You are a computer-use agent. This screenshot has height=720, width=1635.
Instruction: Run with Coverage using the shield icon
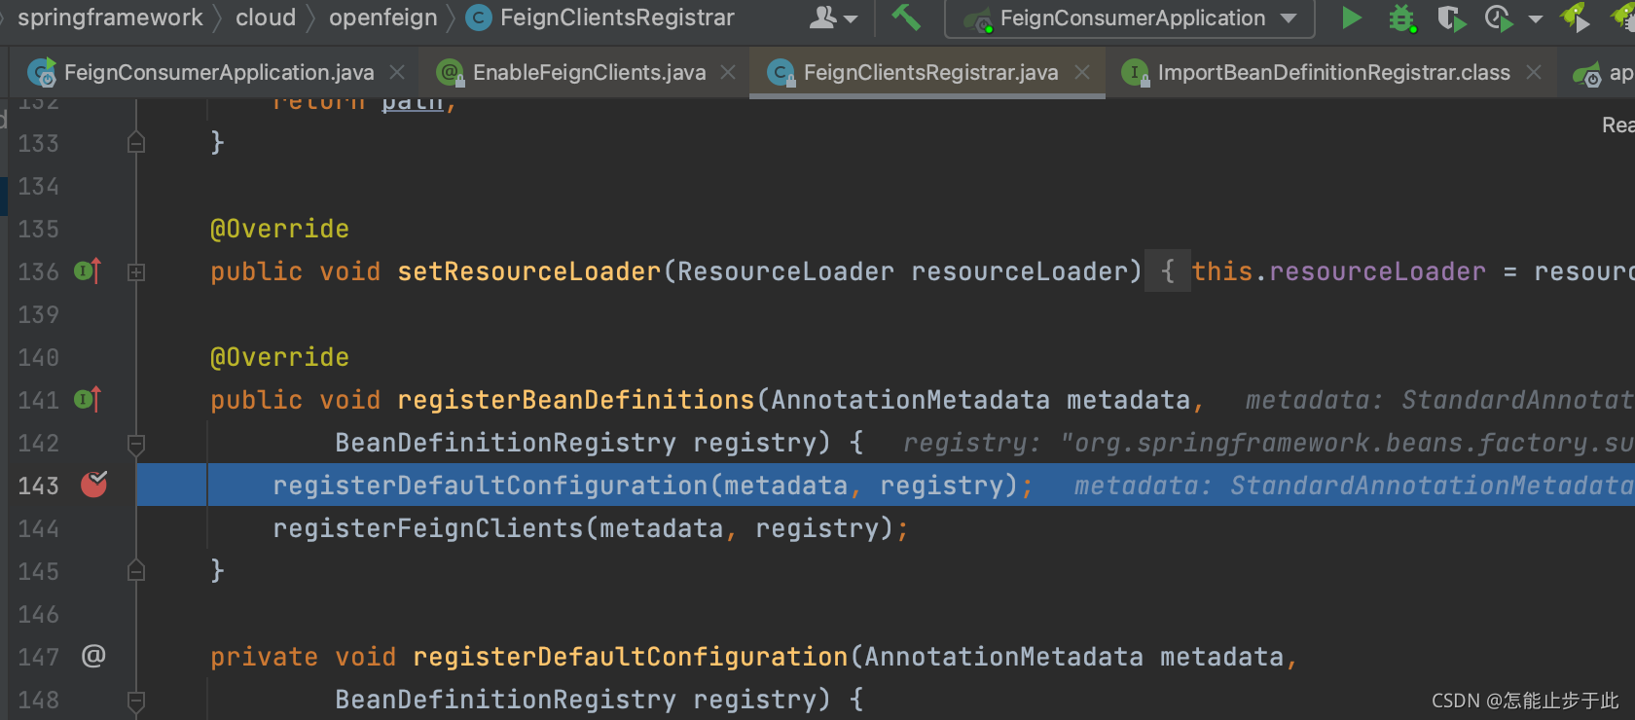tap(1451, 18)
